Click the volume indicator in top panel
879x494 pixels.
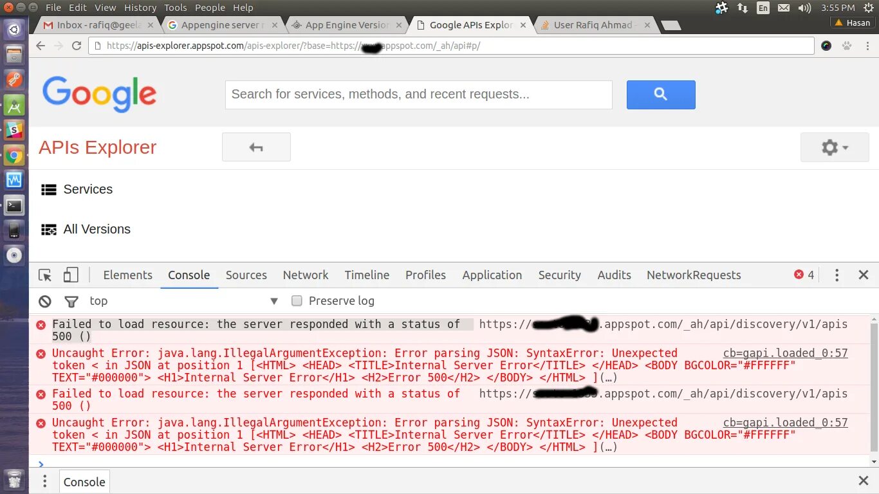click(804, 8)
